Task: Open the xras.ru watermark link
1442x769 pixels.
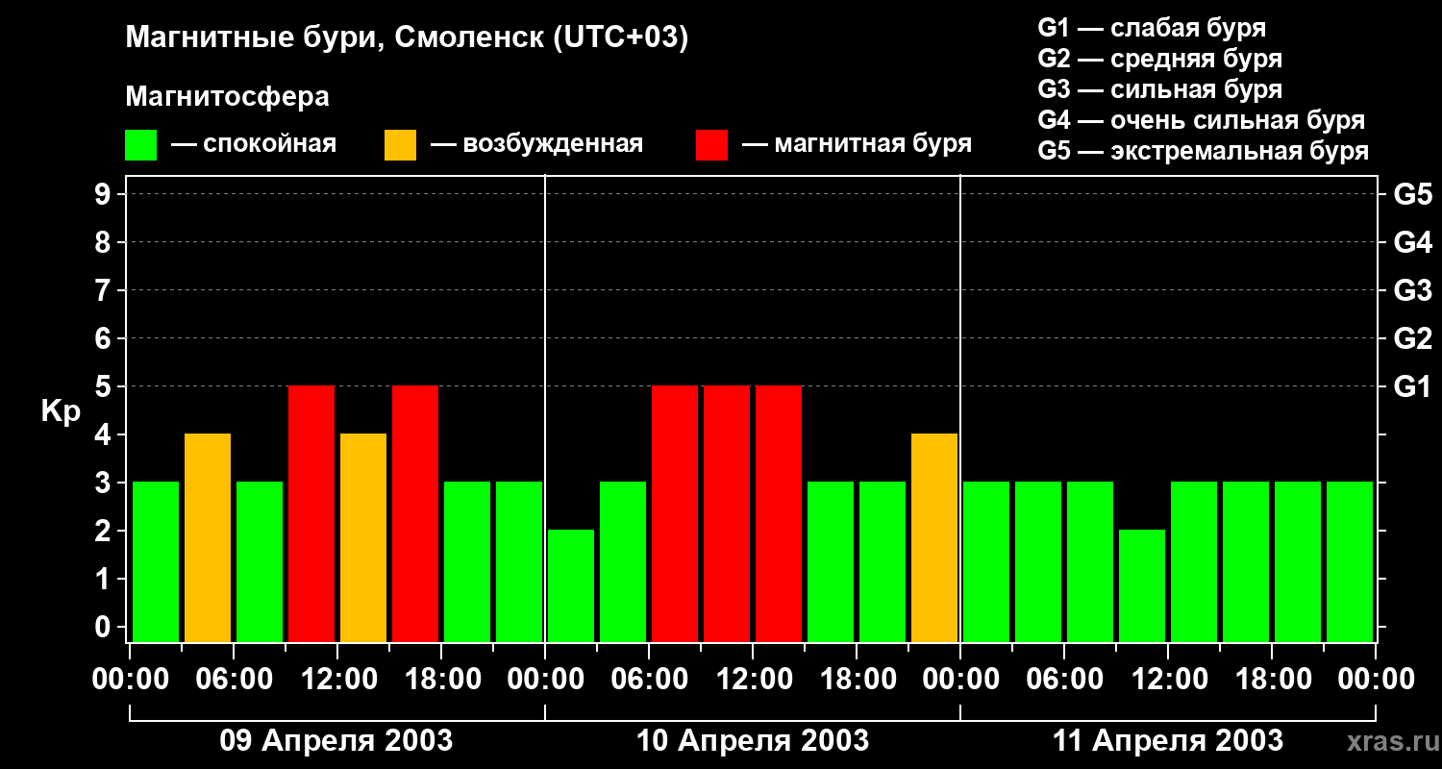Action: pos(1388,742)
